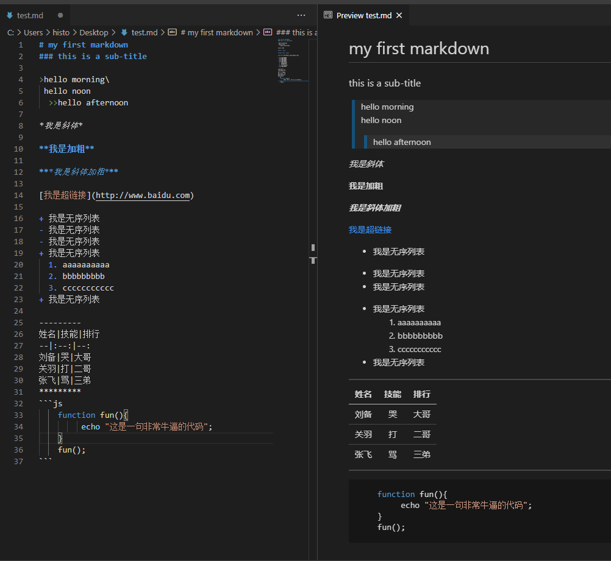611x561 pixels.
Task: Click 'hello morning' in the preview blockquote
Action: 387,107
